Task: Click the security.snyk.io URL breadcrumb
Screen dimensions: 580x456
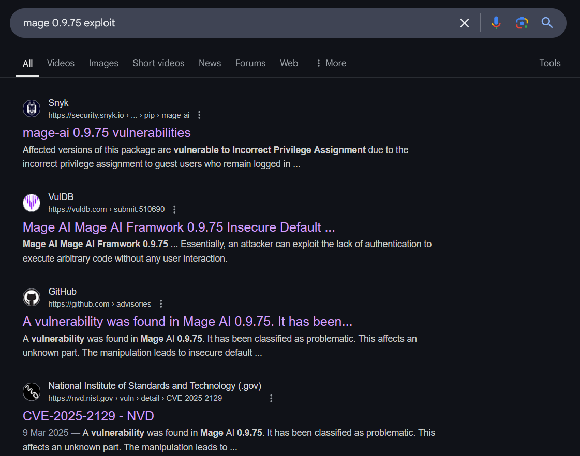Action: pyautogui.click(x=118, y=115)
